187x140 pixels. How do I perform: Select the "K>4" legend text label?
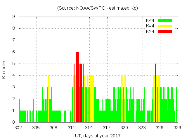click(150, 31)
